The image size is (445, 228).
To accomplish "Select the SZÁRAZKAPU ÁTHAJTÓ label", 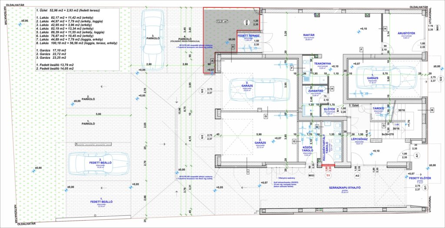I will [x=345, y=188].
